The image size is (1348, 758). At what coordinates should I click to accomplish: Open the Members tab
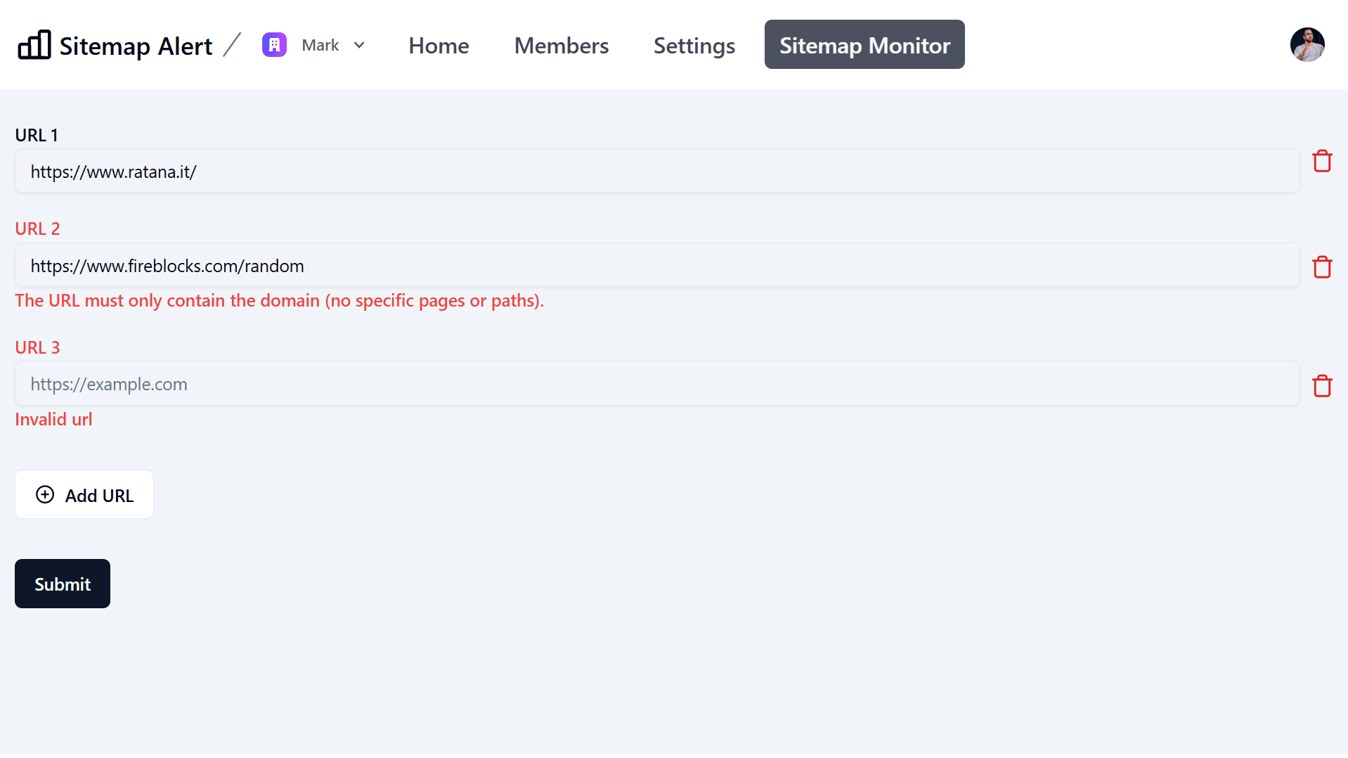click(561, 45)
